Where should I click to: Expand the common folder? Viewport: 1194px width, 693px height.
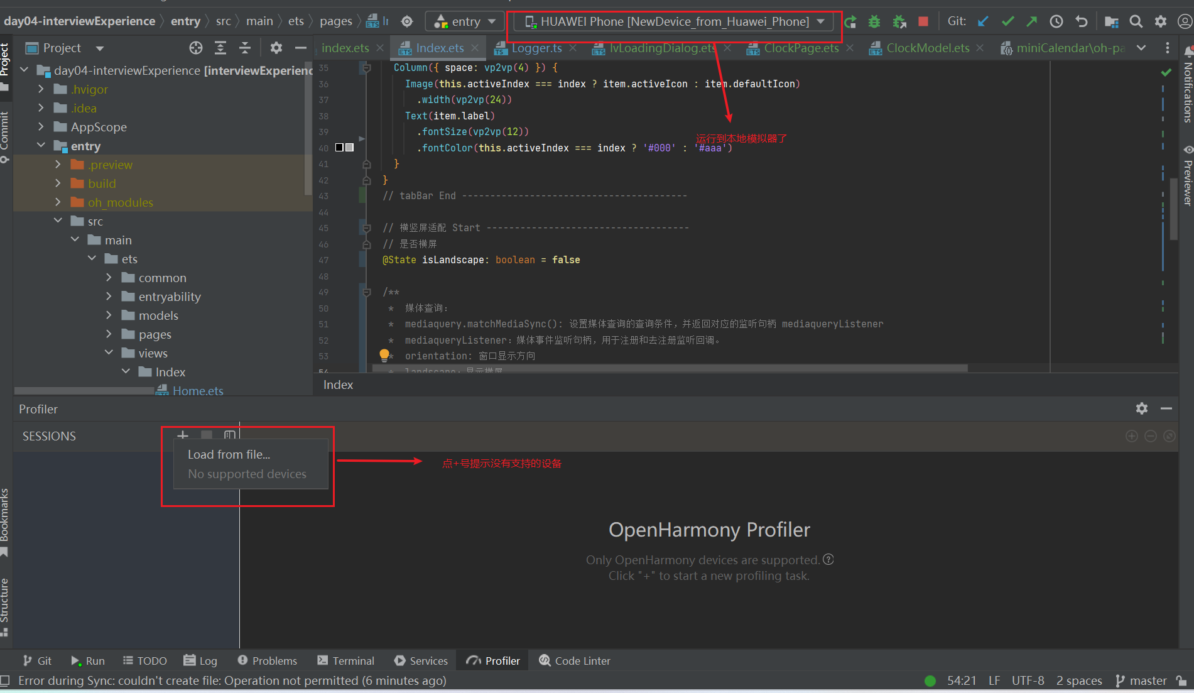[109, 277]
